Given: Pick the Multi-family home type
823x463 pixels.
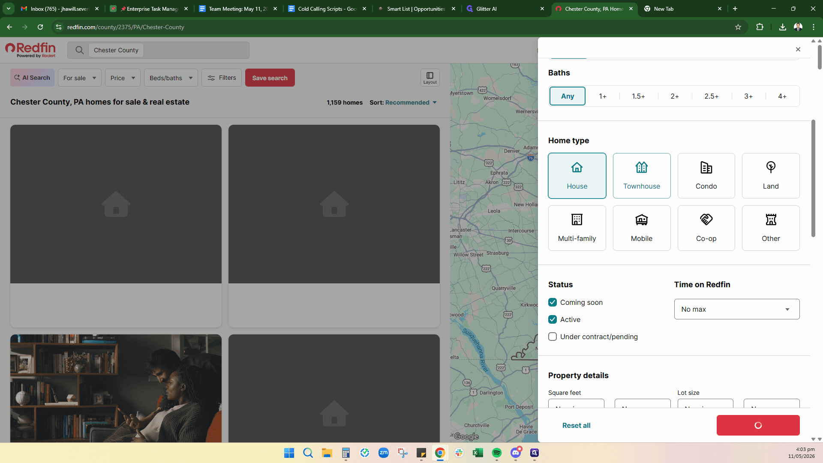Looking at the screenshot, I should point(577,228).
